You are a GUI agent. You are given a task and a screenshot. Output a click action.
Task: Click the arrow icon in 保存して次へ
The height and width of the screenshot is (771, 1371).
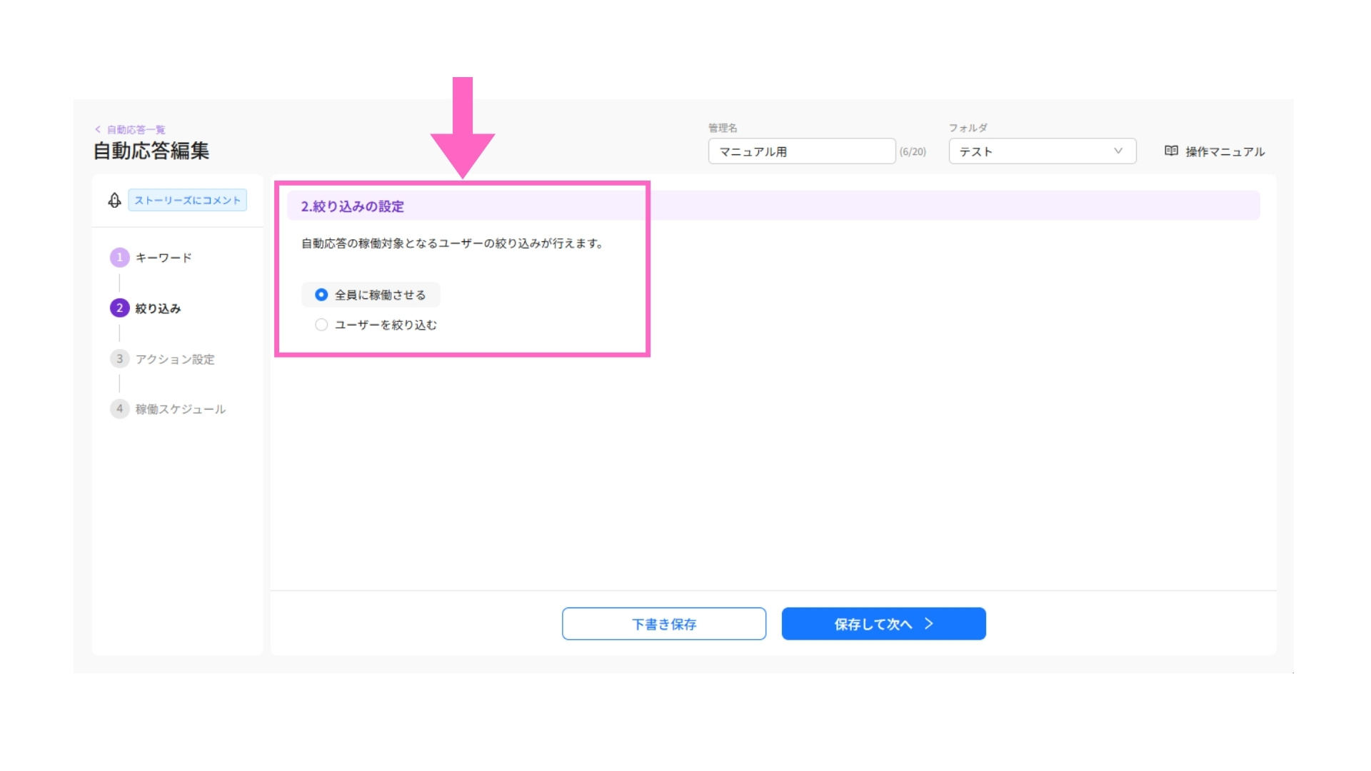929,624
